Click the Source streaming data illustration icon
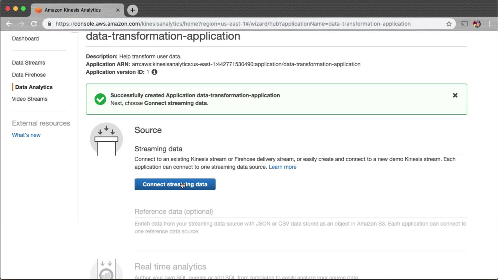 (106, 139)
